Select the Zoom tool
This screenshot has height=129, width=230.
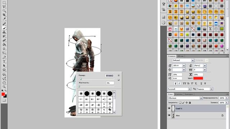click(x=4, y=87)
